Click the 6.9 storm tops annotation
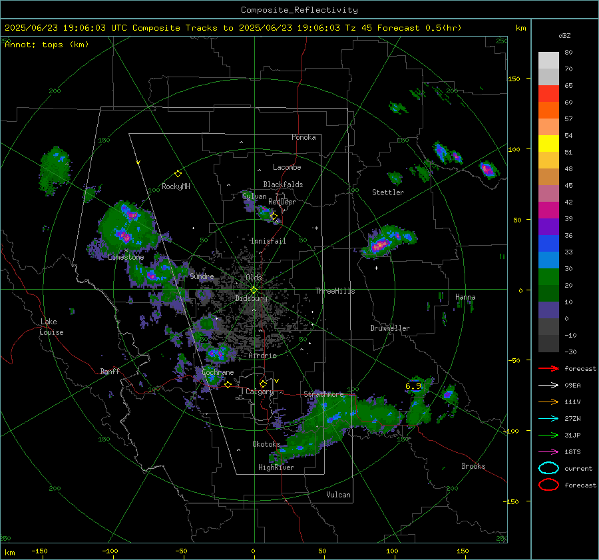The width and height of the screenshot is (599, 560). (413, 386)
